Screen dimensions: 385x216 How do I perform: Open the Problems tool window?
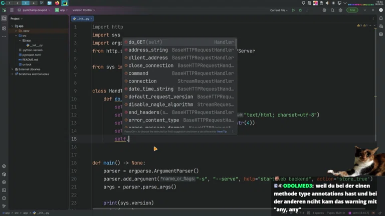tap(4, 198)
